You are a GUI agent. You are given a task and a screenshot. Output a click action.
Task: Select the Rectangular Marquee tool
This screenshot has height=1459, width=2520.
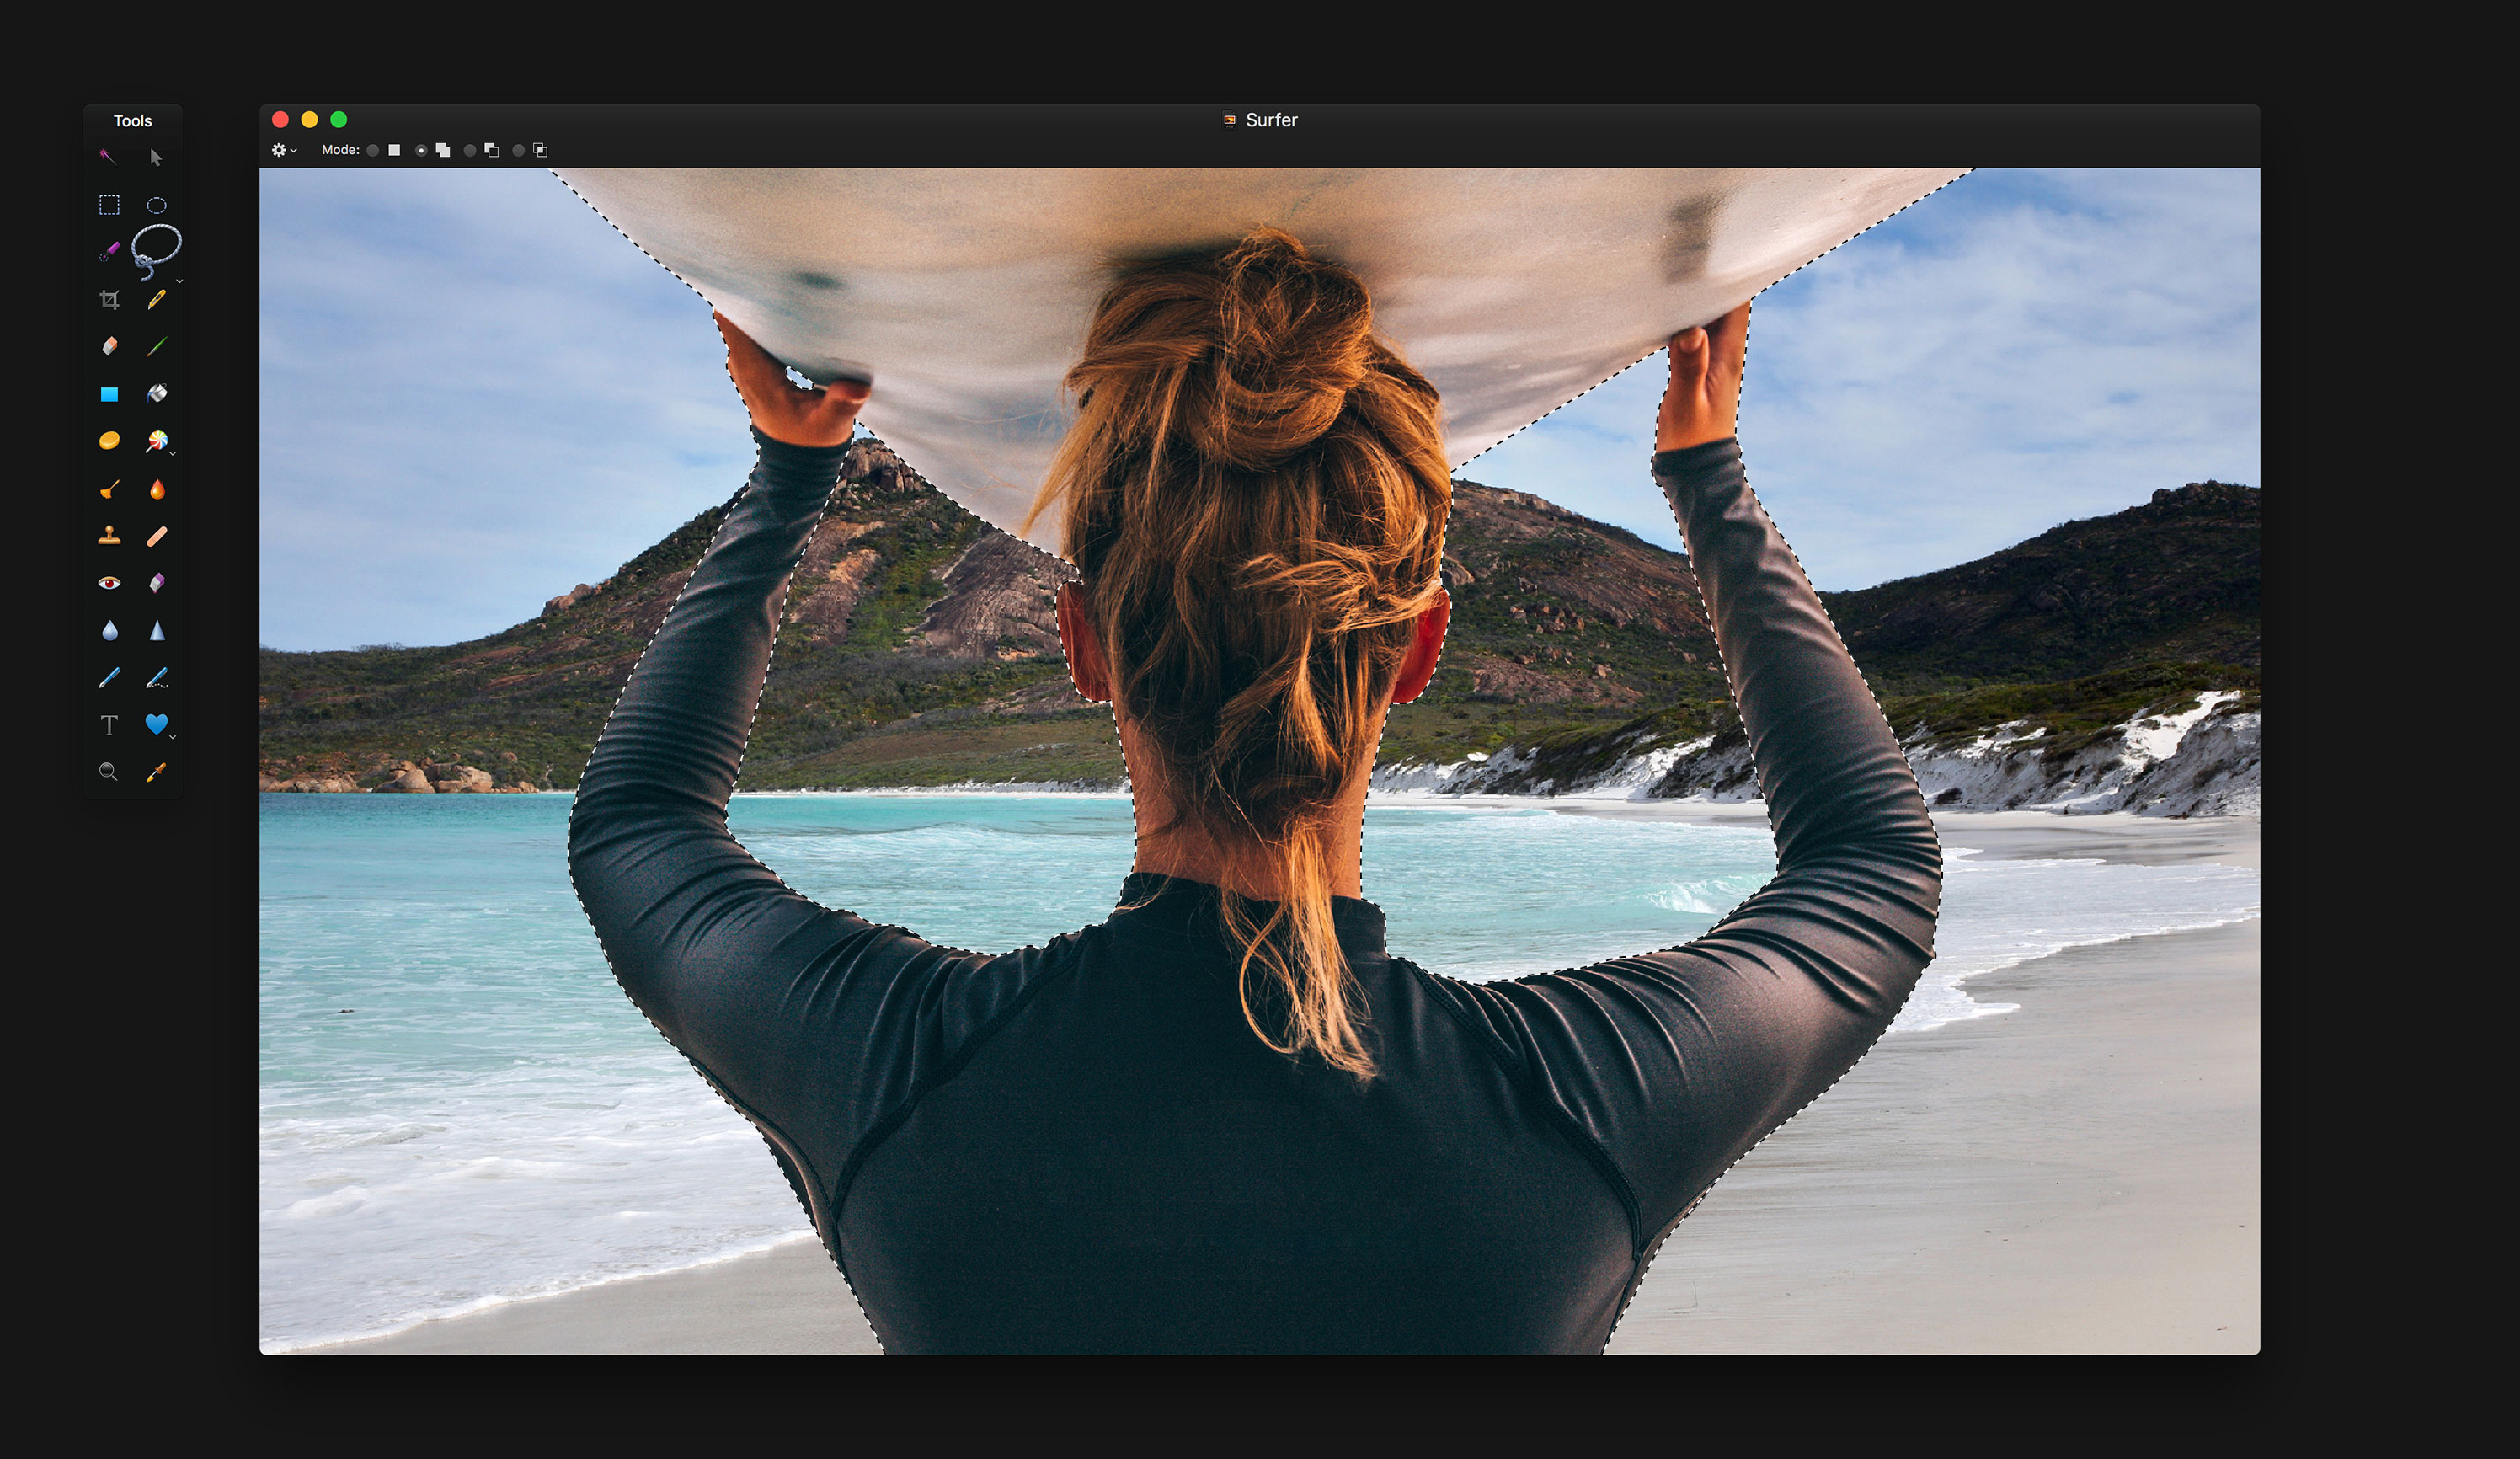[110, 205]
